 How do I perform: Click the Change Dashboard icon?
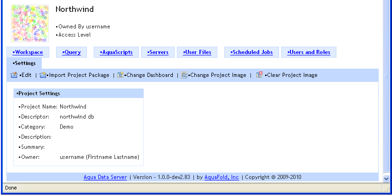(120, 75)
